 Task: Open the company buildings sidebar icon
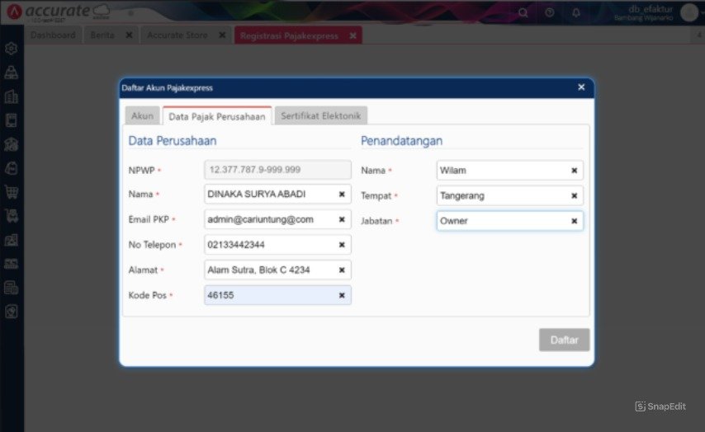click(12, 96)
